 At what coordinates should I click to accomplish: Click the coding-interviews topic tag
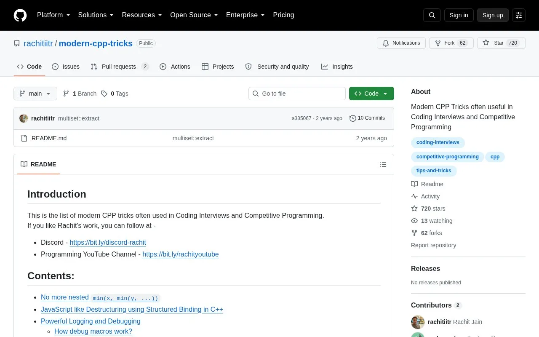click(x=438, y=142)
